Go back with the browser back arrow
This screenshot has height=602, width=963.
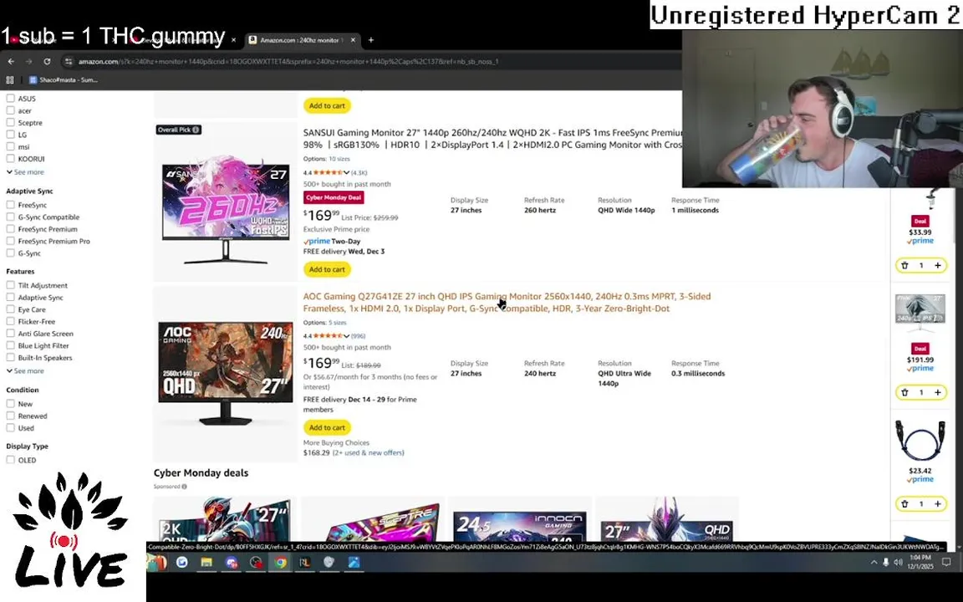click(11, 61)
